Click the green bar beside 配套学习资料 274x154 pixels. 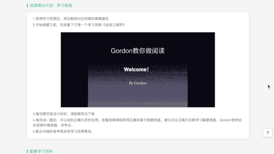click(27, 151)
